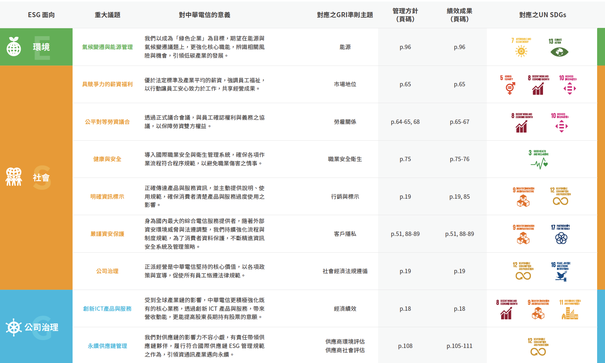Click the 能源 GRI topic cell
This screenshot has width=605, height=363.
pyautogui.click(x=345, y=47)
